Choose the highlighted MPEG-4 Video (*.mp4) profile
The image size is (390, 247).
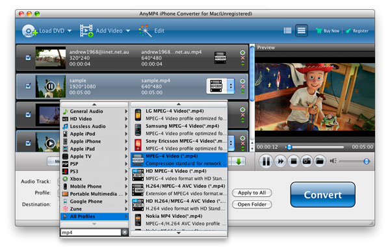pos(179,160)
